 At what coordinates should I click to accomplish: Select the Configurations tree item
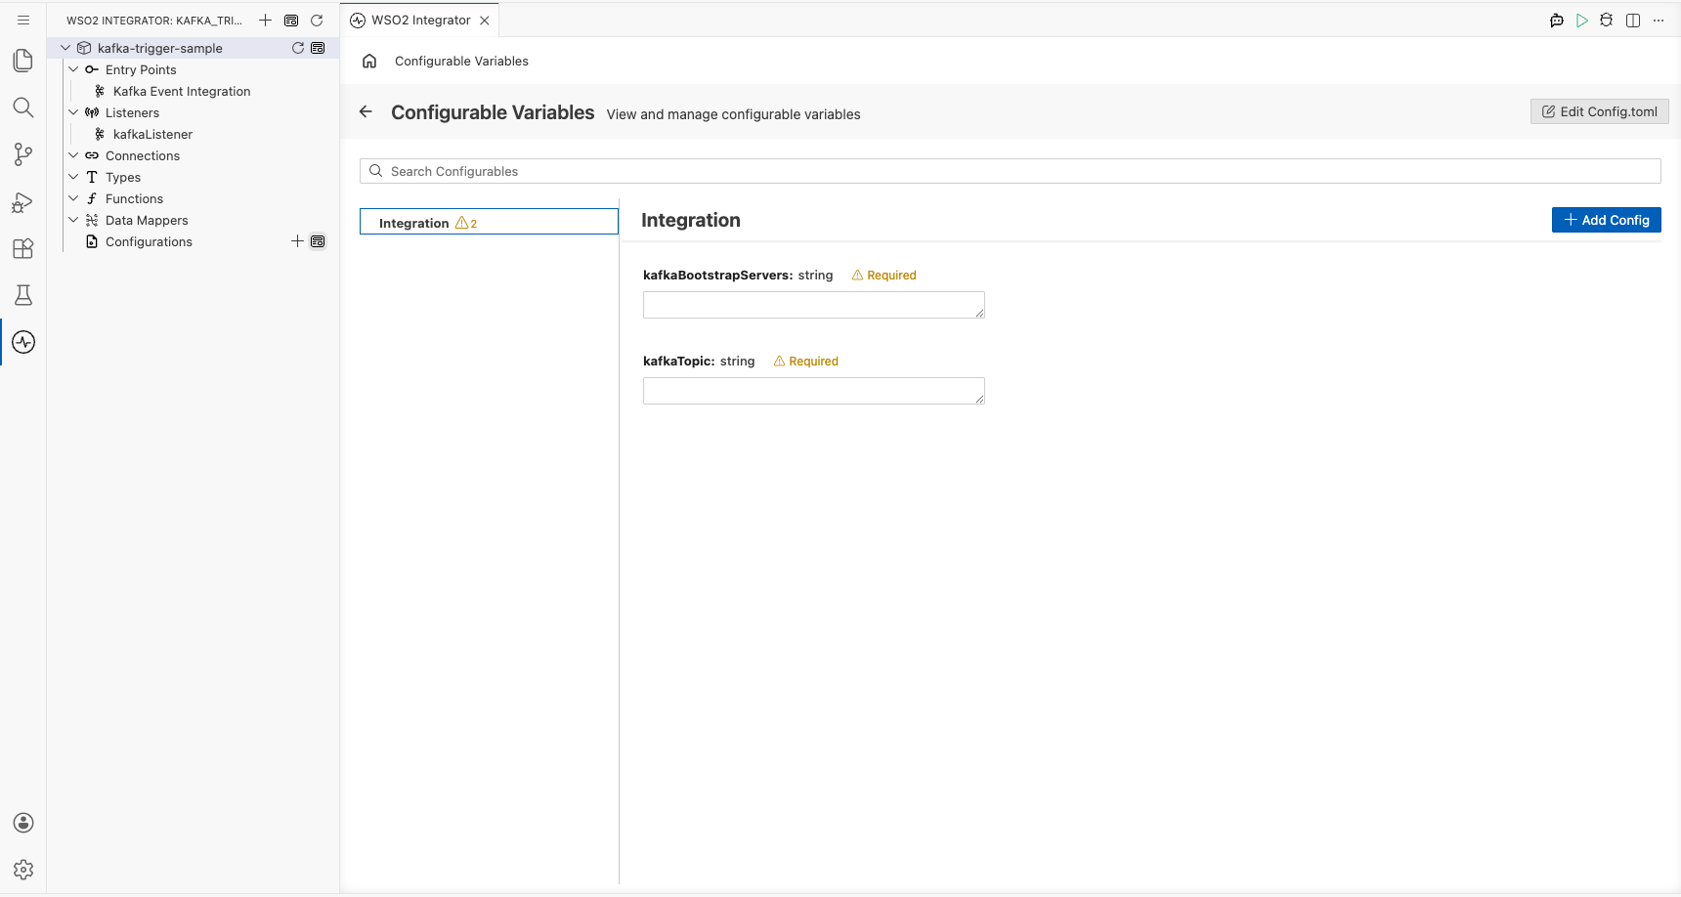pyautogui.click(x=149, y=241)
